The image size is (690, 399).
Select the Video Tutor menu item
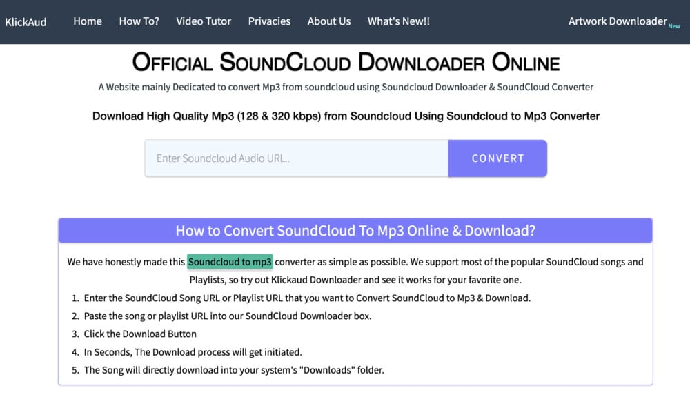point(204,21)
